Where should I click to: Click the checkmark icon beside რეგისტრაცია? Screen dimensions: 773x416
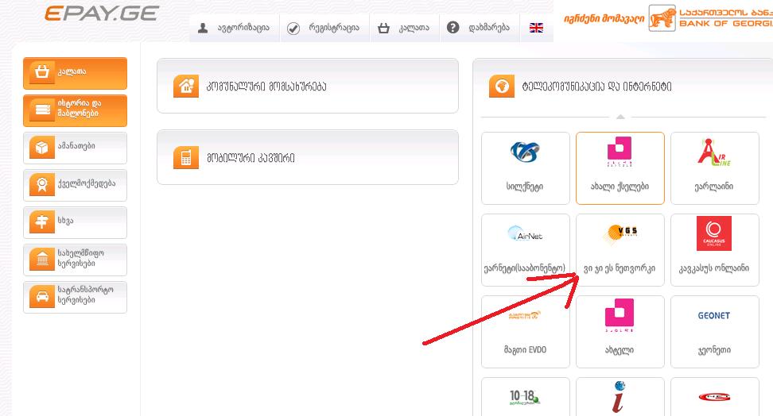pyautogui.click(x=293, y=29)
